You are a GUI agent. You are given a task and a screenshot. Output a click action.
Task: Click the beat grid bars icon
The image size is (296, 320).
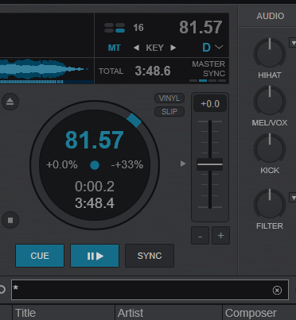click(115, 28)
